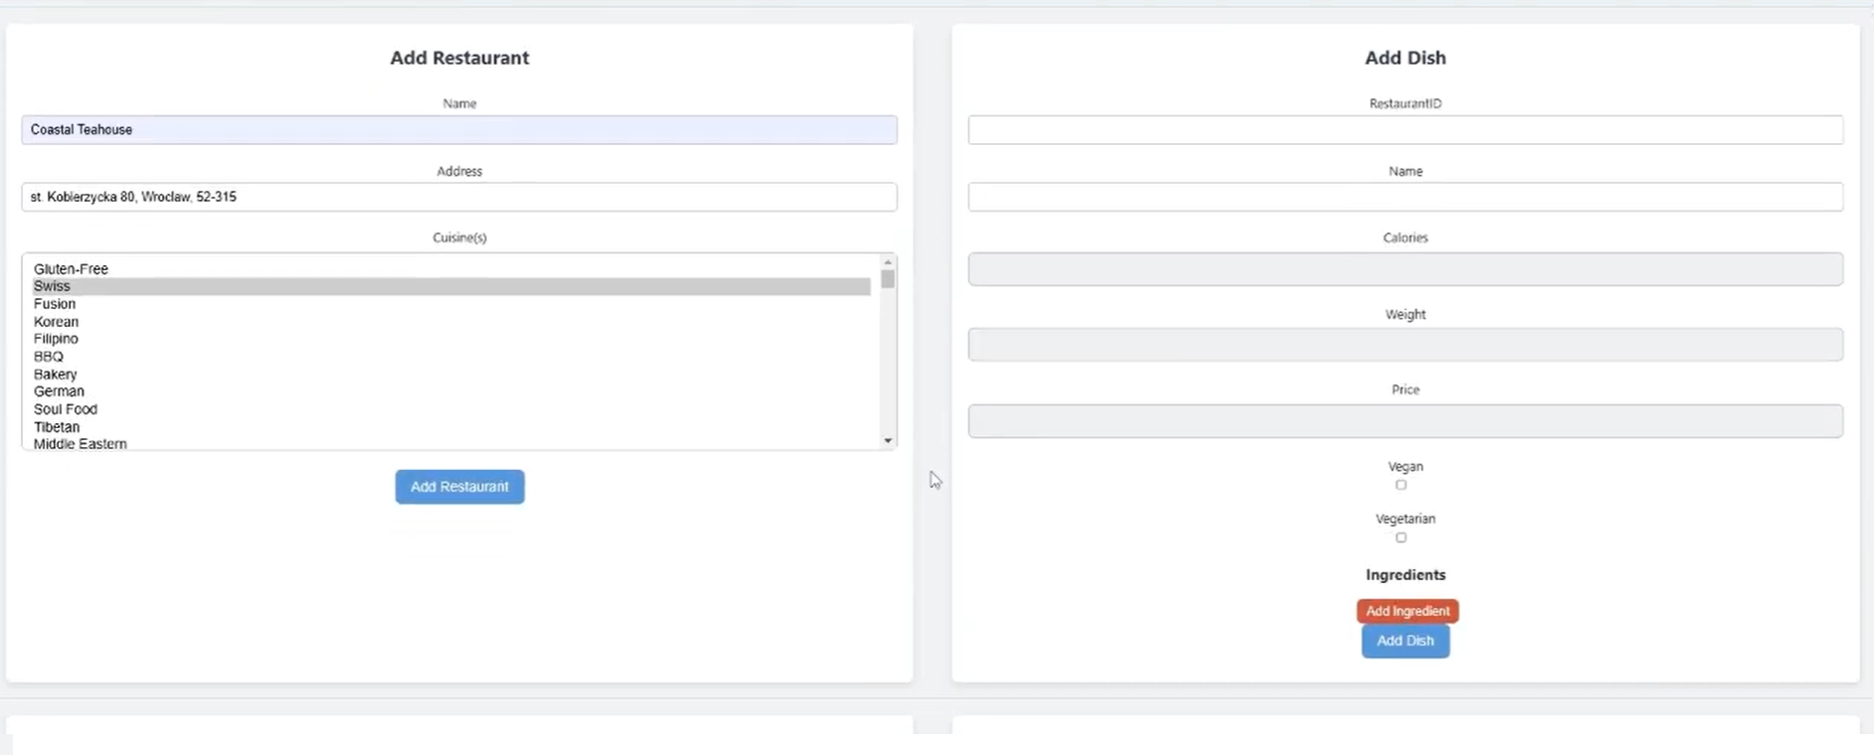
Task: Select Soul Food cuisine
Action: point(66,409)
